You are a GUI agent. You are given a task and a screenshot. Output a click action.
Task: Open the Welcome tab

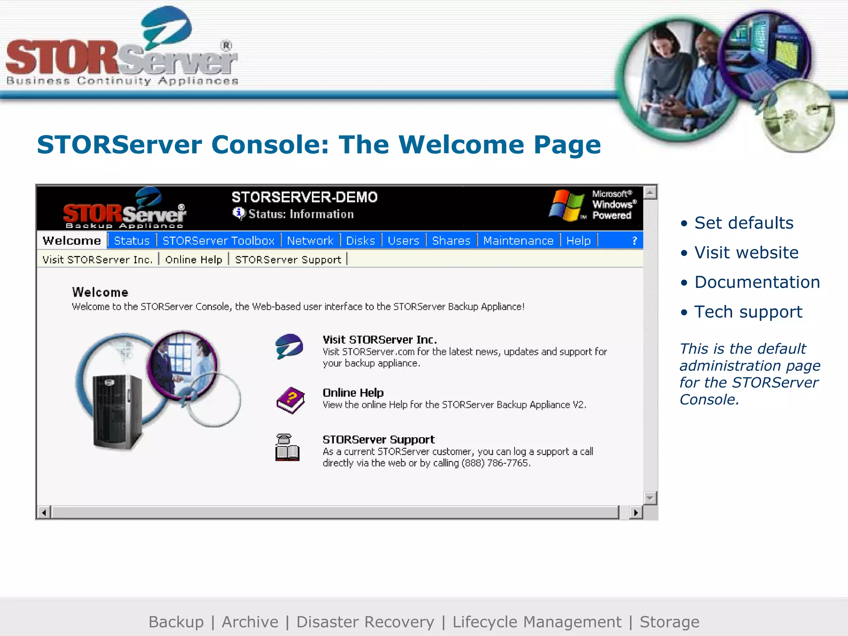coord(72,241)
